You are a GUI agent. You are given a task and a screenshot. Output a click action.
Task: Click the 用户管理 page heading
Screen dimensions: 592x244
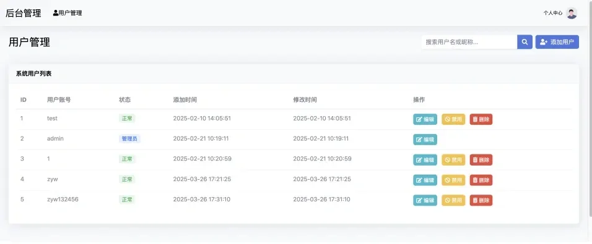(30, 42)
